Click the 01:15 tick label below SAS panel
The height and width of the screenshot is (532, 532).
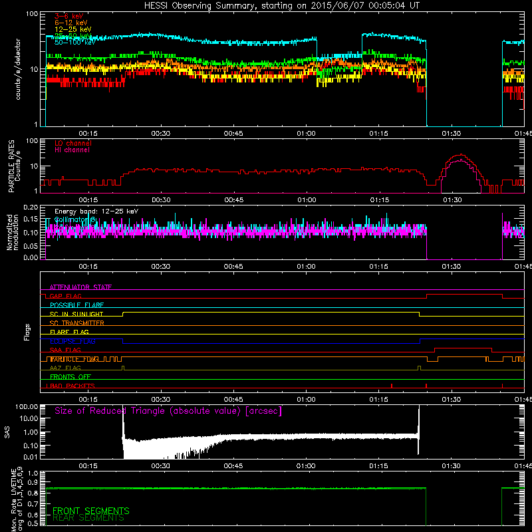(378, 466)
